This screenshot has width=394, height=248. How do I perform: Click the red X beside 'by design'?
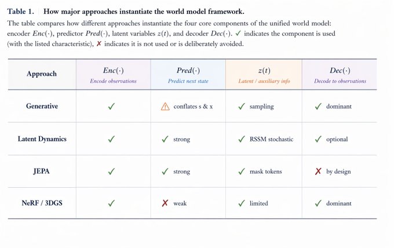[318, 172]
